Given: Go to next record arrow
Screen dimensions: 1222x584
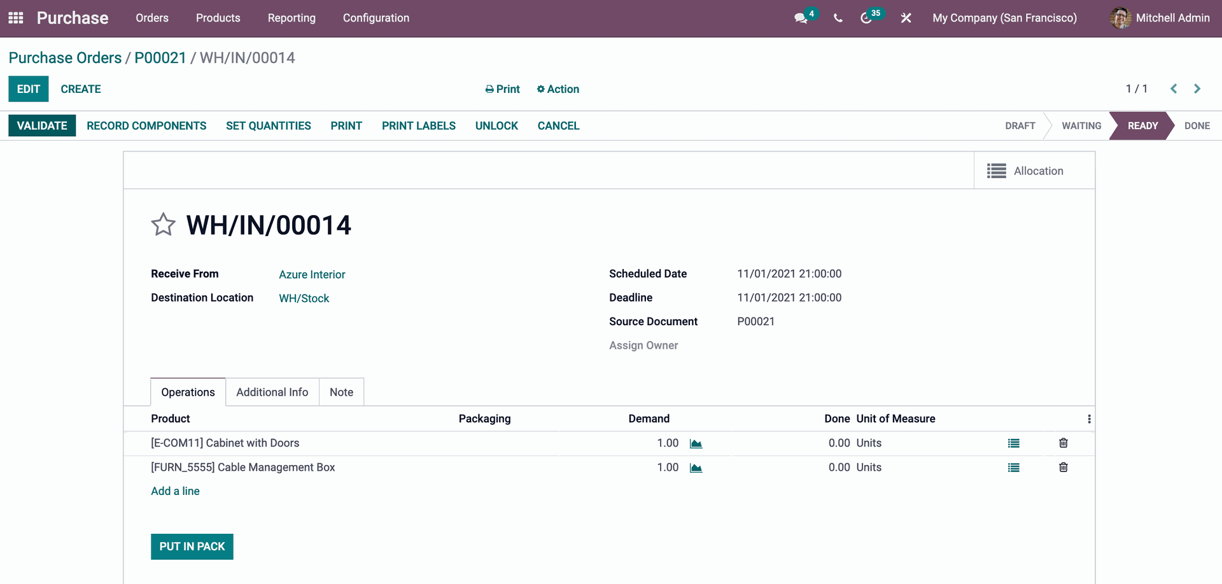Looking at the screenshot, I should (x=1197, y=88).
